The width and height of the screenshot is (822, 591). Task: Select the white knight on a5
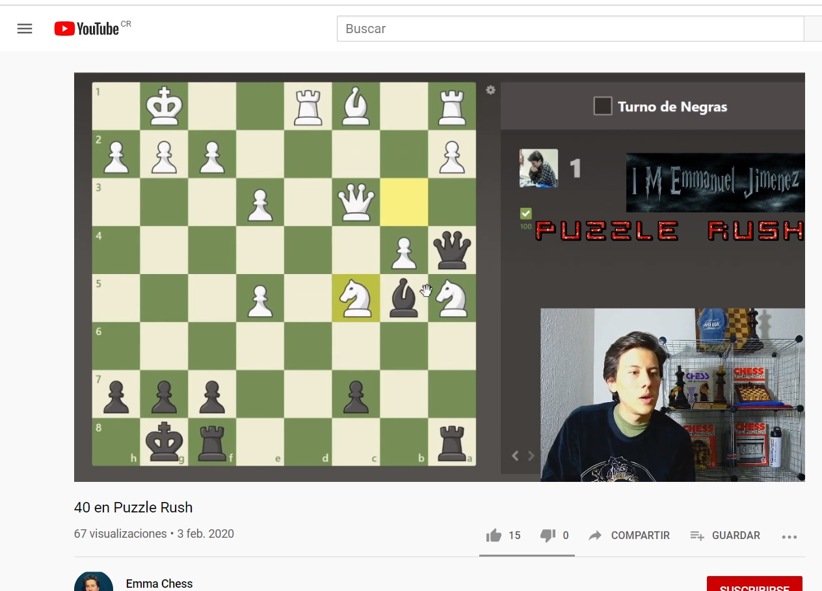pyautogui.click(x=452, y=298)
